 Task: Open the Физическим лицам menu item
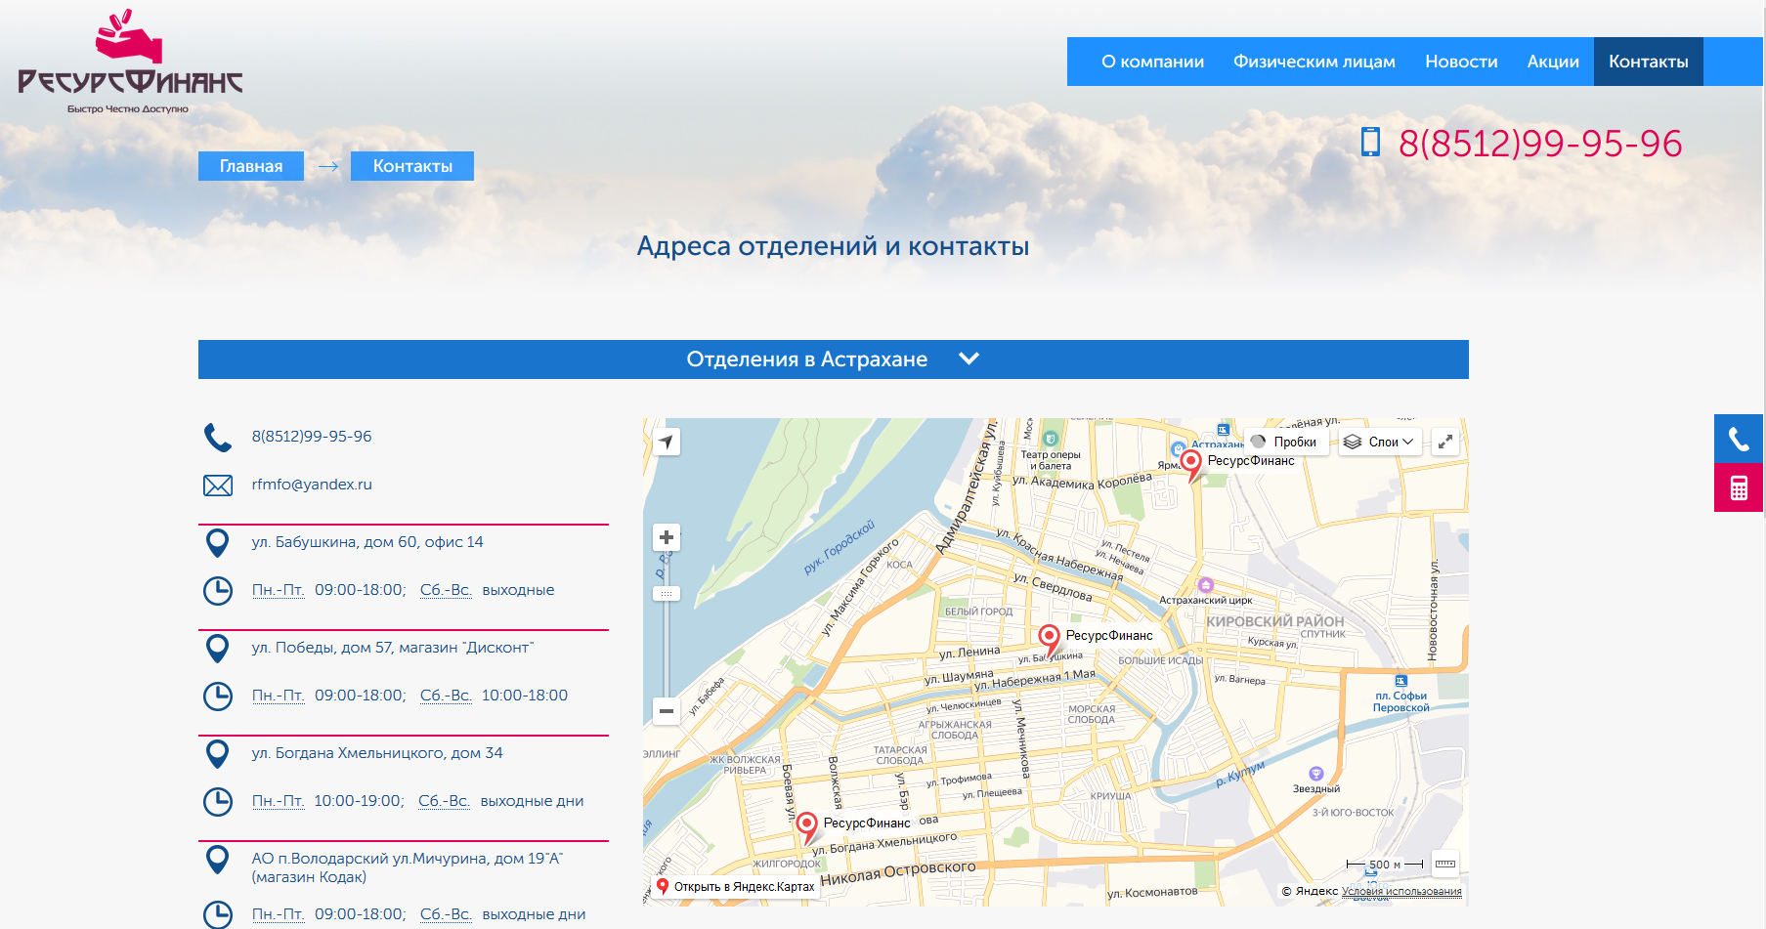(x=1314, y=62)
